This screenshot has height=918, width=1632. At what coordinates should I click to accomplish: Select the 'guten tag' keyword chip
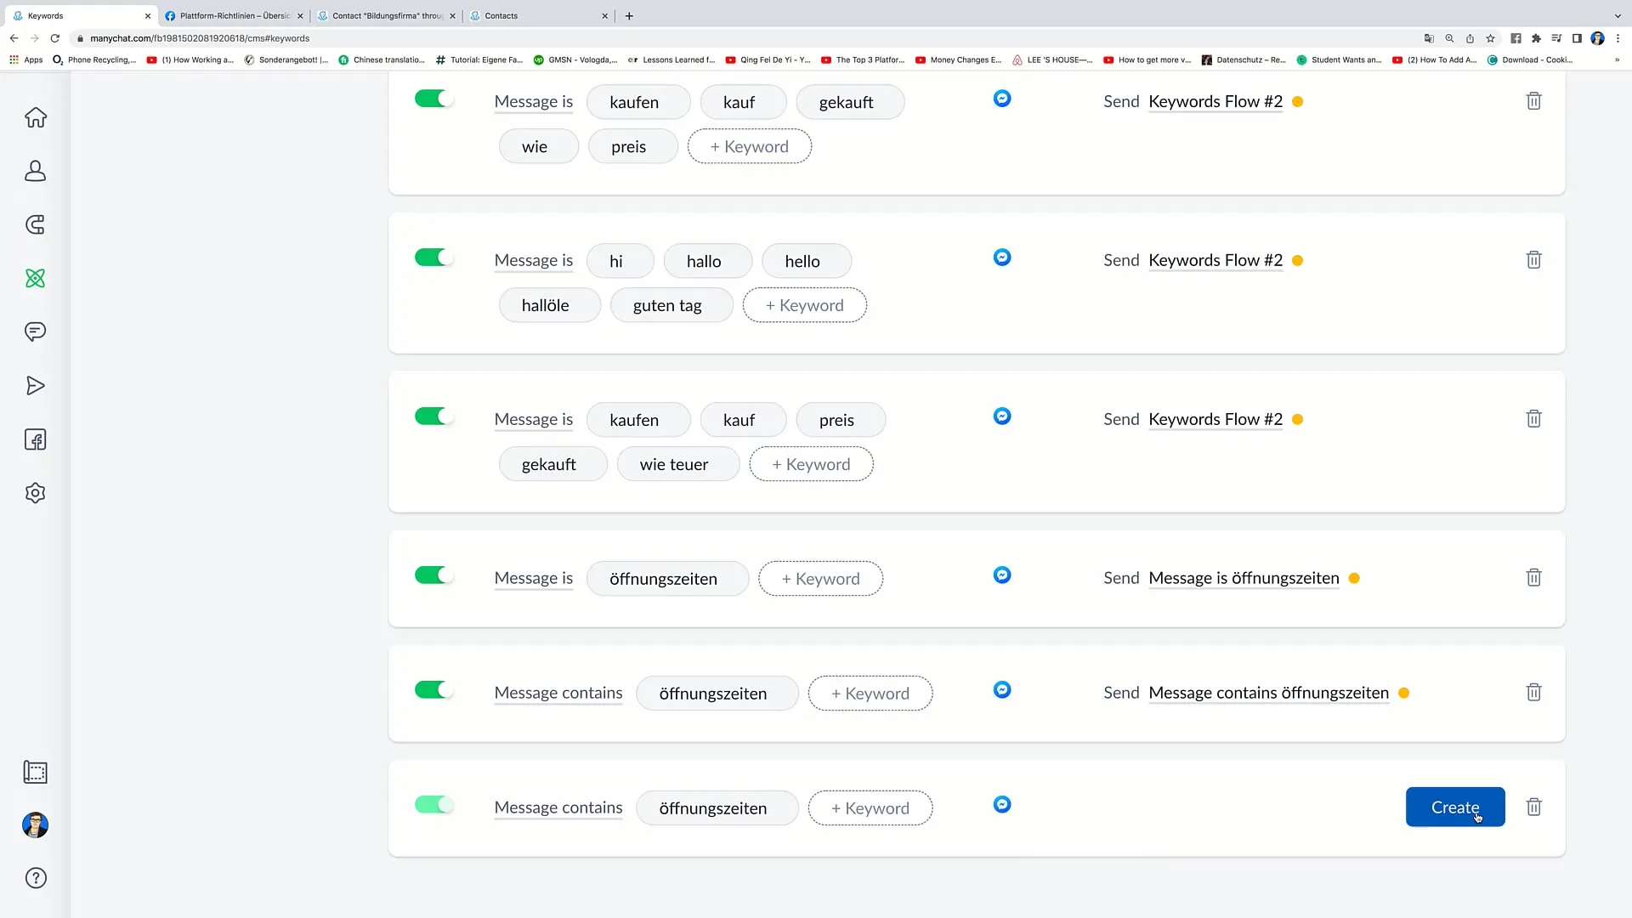(x=671, y=305)
